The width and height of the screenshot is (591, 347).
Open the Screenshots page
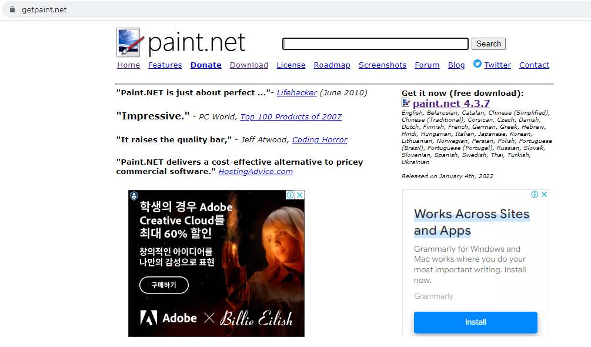point(382,65)
